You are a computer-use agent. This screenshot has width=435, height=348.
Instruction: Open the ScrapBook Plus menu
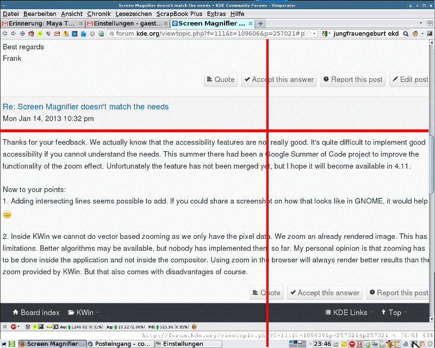click(179, 13)
